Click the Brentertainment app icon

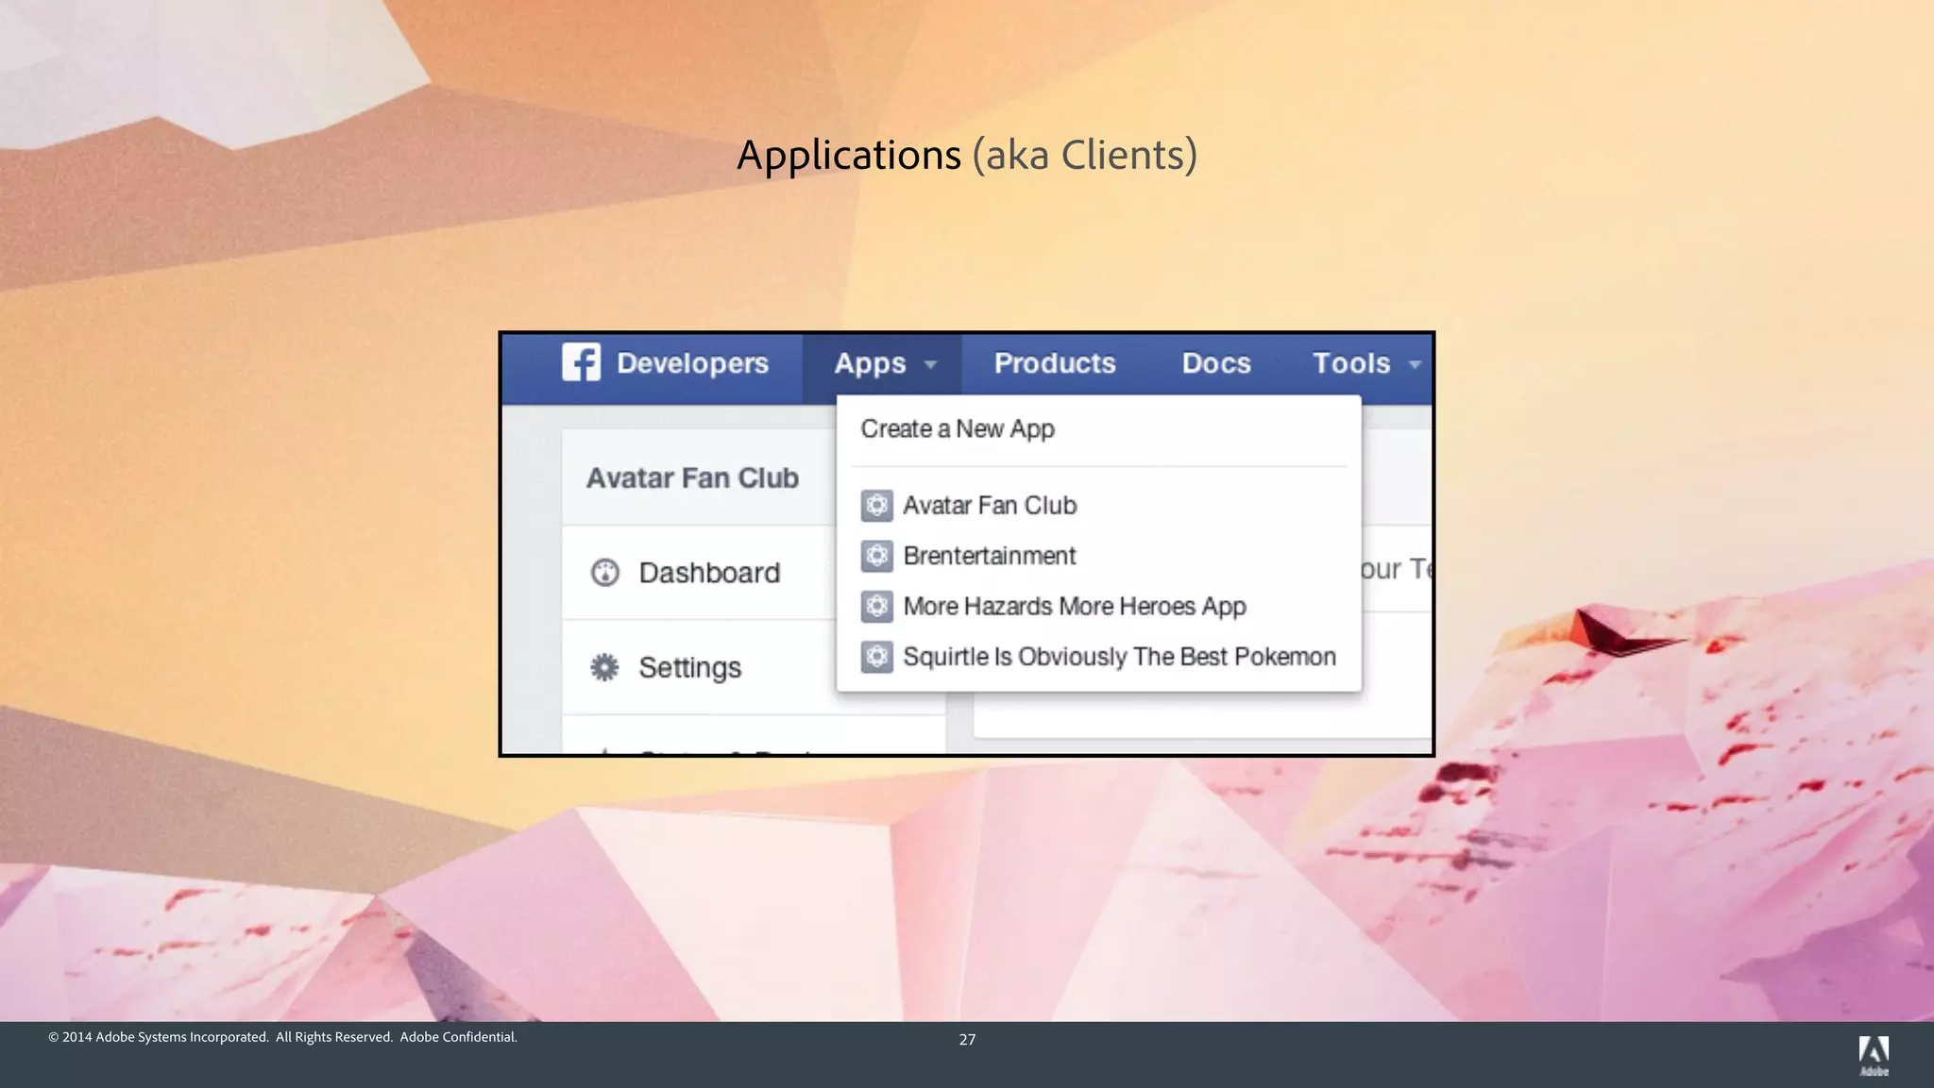[876, 556]
